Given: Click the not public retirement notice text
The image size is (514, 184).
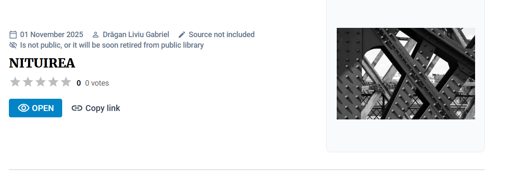Looking at the screenshot, I should pyautogui.click(x=112, y=45).
